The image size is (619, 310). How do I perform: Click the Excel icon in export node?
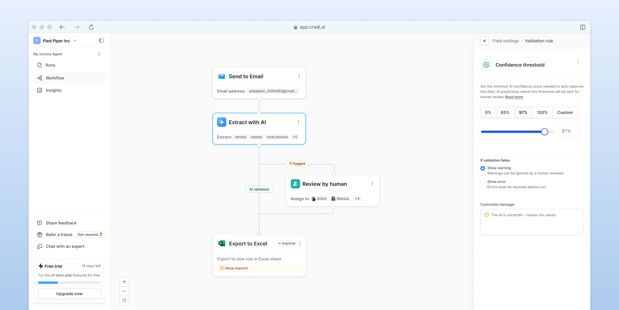click(222, 244)
